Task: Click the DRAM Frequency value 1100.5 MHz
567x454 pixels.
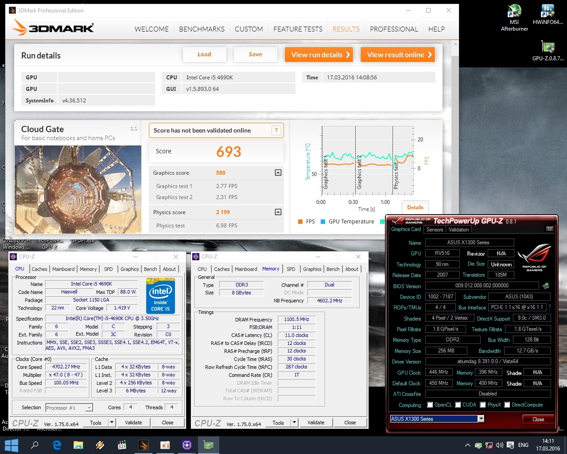Action: [296, 319]
